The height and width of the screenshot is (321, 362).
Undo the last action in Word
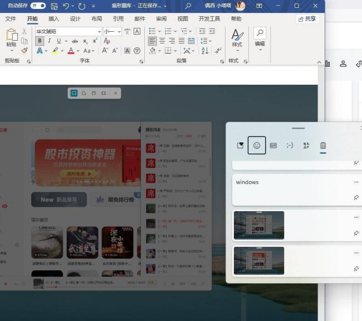tap(66, 6)
